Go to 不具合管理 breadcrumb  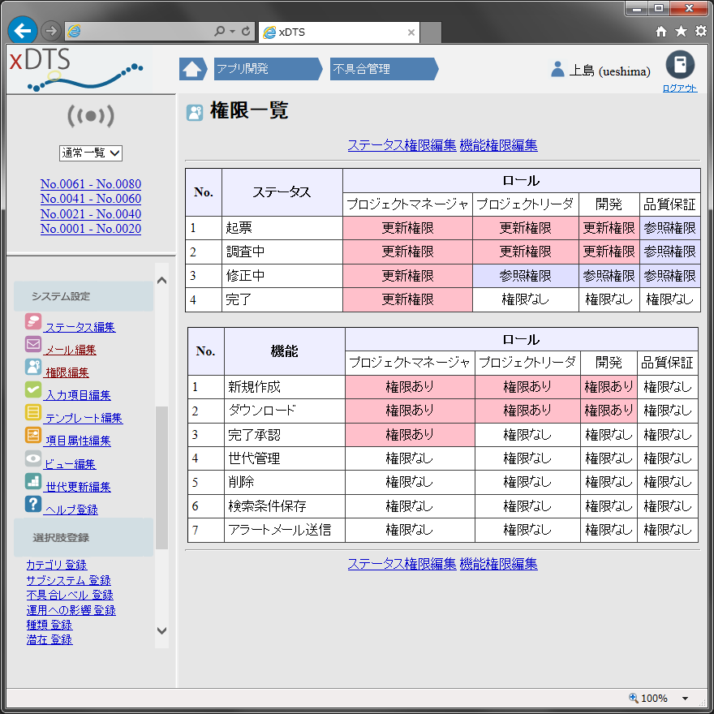click(385, 69)
